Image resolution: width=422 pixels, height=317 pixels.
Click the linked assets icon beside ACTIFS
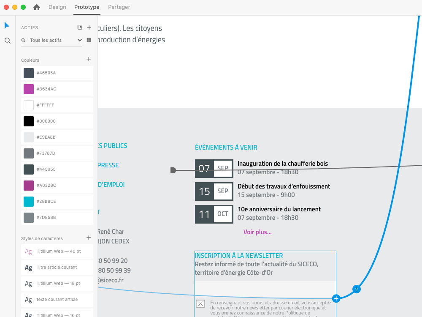pos(80,27)
